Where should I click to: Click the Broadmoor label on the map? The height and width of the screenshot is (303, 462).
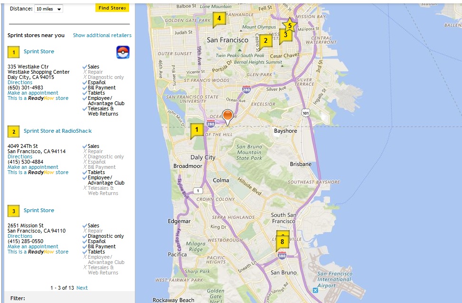(188, 166)
